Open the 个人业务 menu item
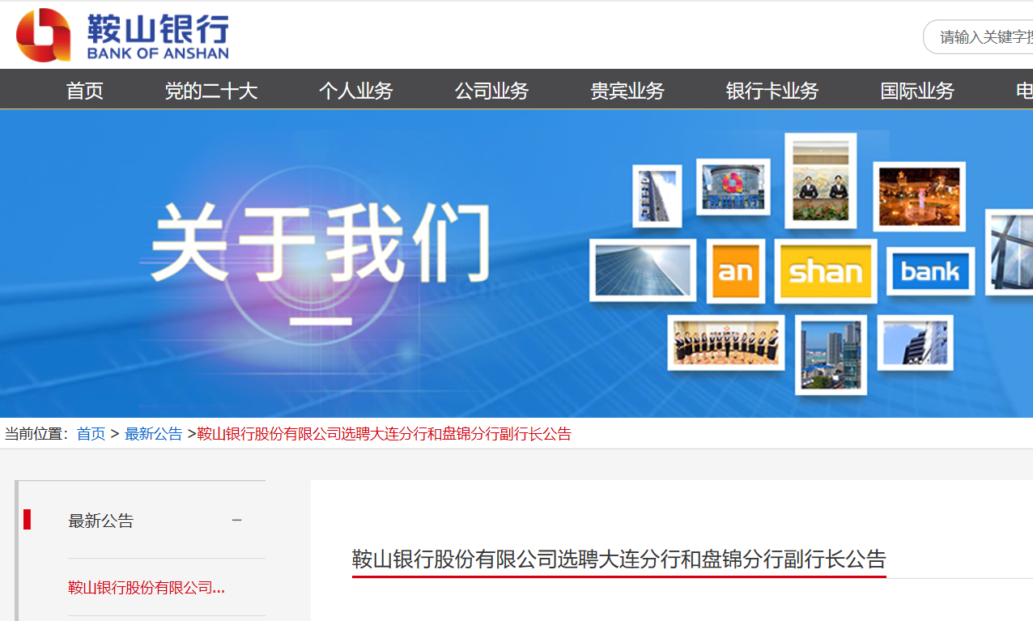The width and height of the screenshot is (1033, 621). tap(356, 91)
